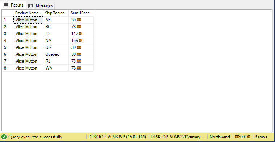Click the green success checkmark icon
Image resolution: width=275 pixels, height=142 pixels.
point(4,137)
